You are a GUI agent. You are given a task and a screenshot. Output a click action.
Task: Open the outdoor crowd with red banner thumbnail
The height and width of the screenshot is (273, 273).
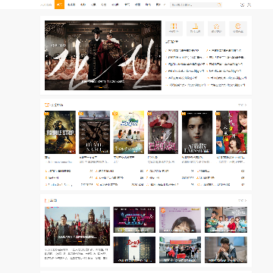[x=180, y=249]
